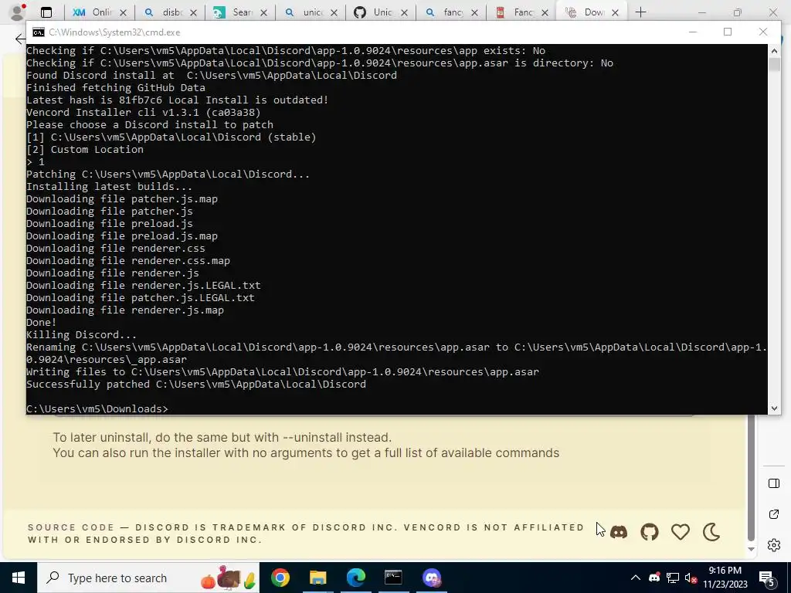Open a new browser tab
Viewport: 791px width, 593px height.
point(640,12)
